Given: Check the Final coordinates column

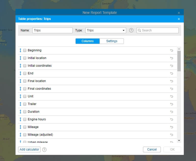Looking at the screenshot, I should 25,89.
